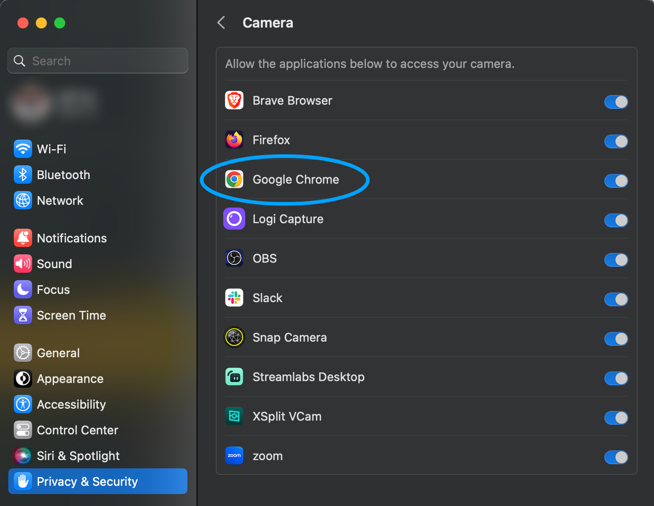
Task: Click the Firefox app icon
Action: point(234,140)
